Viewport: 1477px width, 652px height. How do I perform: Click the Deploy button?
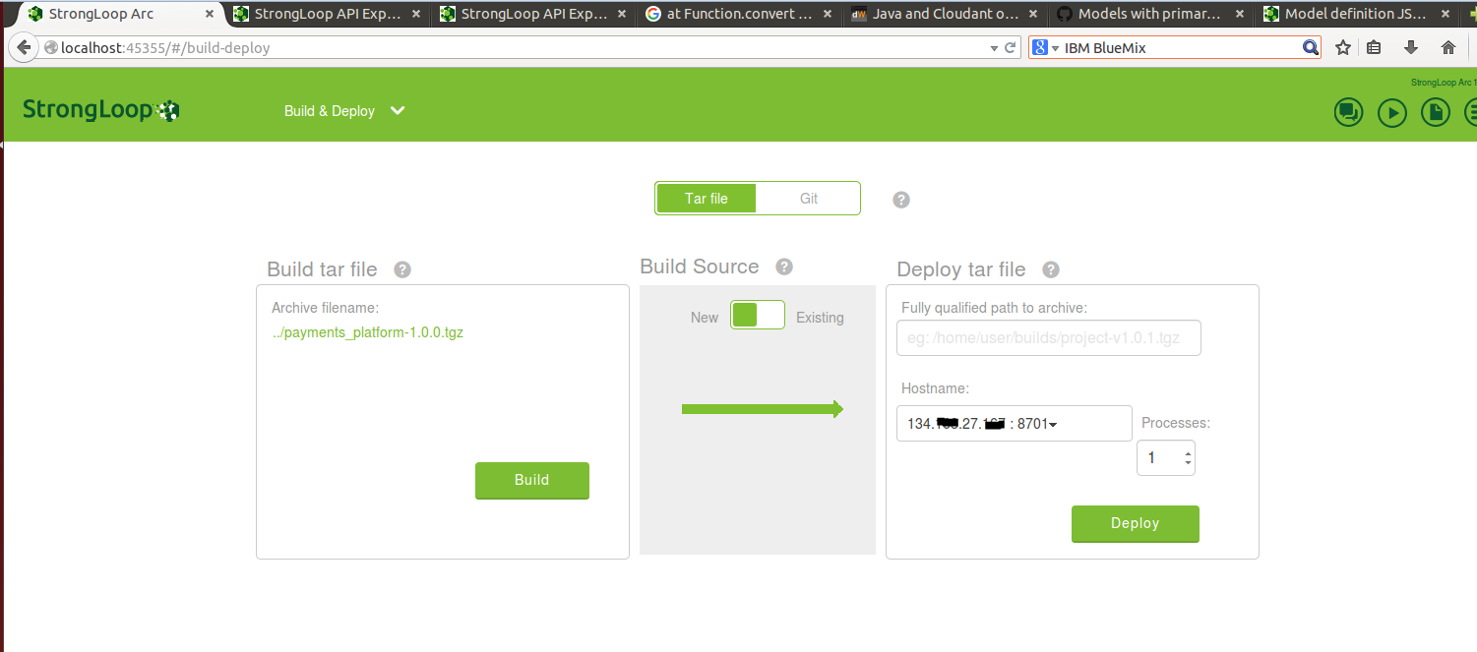1136,523
